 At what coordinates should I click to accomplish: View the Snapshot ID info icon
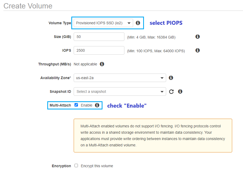point(180,92)
